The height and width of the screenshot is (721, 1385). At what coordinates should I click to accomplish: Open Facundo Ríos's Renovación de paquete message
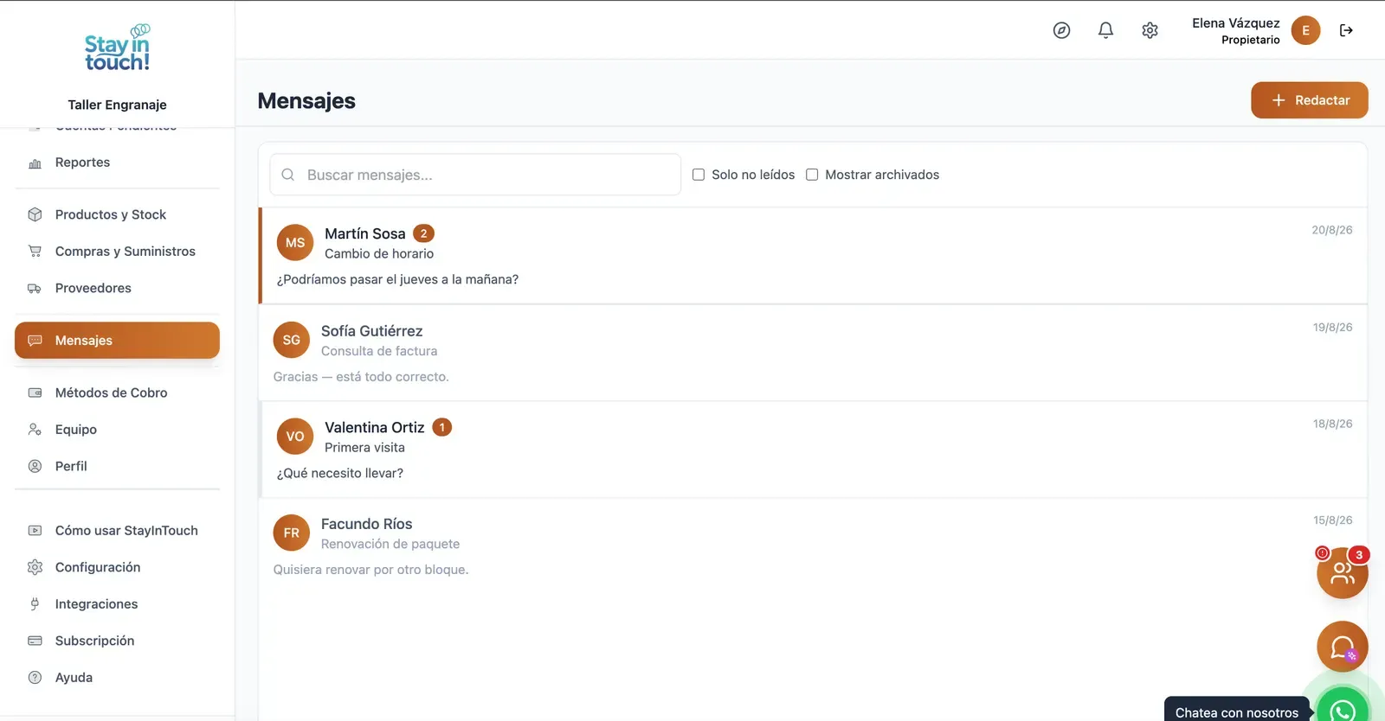[x=813, y=546]
